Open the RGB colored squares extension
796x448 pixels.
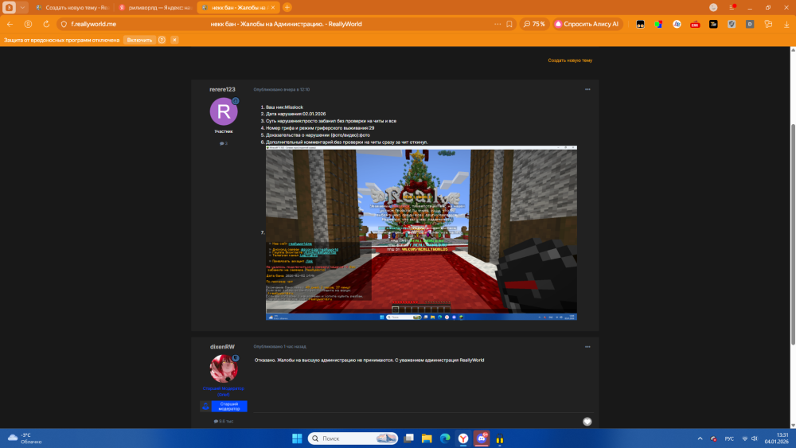point(658,24)
